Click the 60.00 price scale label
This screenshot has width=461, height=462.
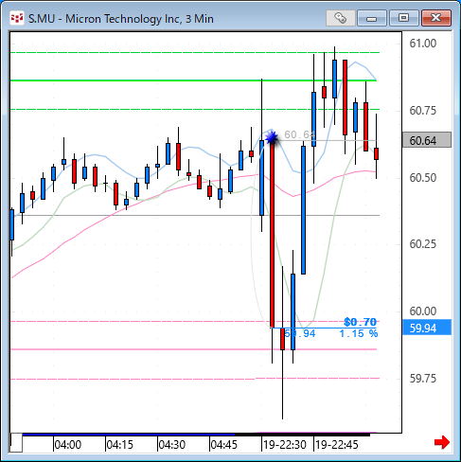pos(423,311)
